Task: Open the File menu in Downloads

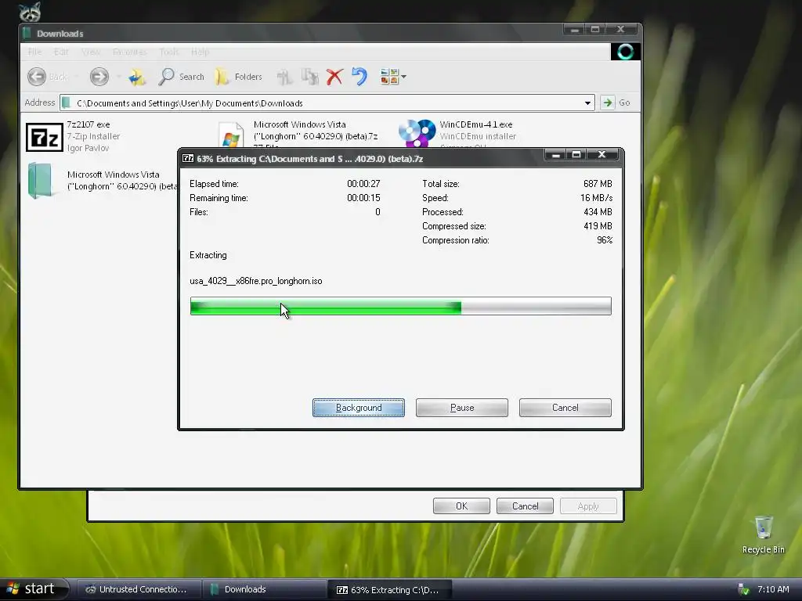Action: pyautogui.click(x=34, y=52)
